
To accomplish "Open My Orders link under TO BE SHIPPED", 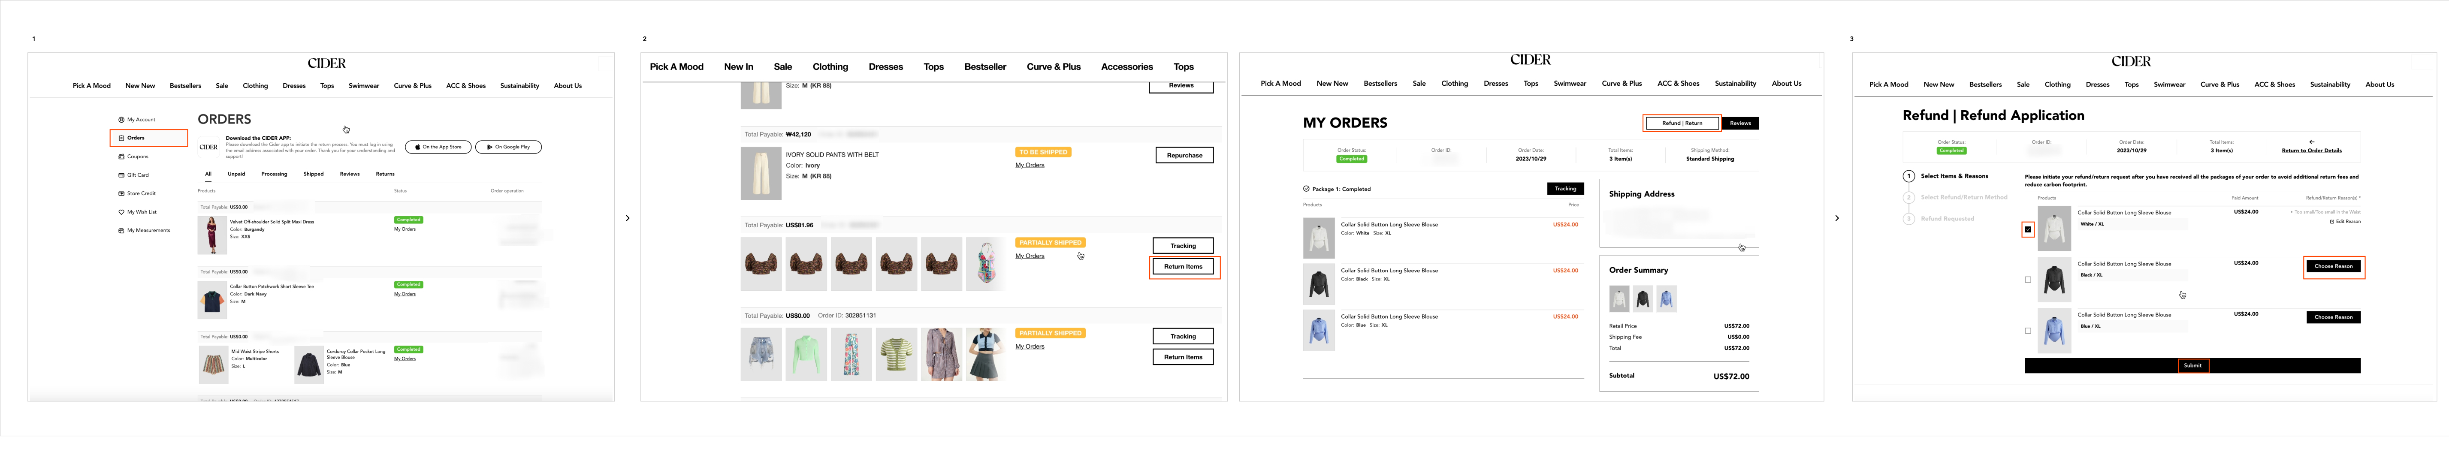I will (x=1030, y=166).
